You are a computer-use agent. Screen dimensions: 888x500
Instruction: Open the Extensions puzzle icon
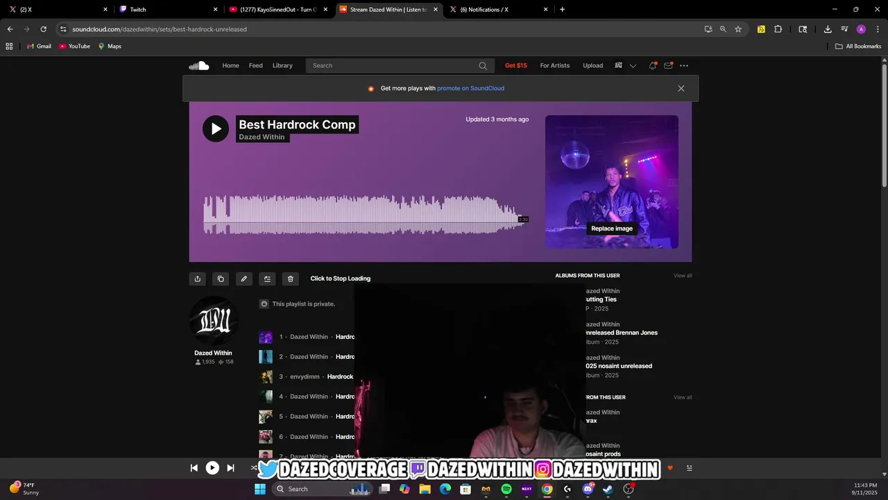tap(778, 29)
